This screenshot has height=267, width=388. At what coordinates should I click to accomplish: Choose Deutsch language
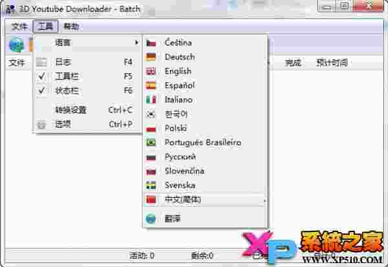(x=205, y=57)
